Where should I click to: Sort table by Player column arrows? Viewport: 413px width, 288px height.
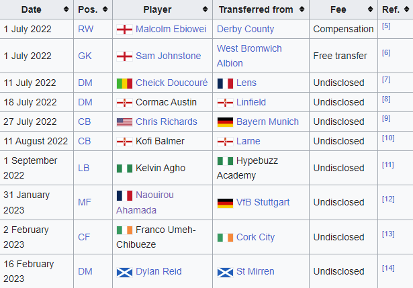(x=205, y=9)
